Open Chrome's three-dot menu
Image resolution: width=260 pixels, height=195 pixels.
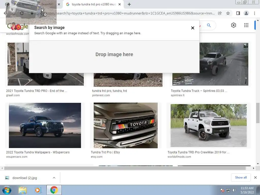click(254, 13)
